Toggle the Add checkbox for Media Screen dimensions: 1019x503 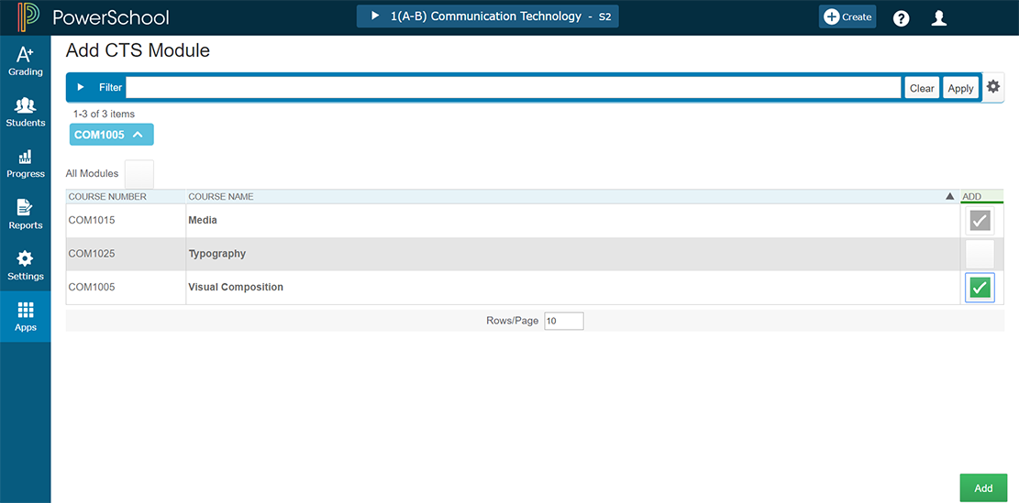tap(980, 221)
